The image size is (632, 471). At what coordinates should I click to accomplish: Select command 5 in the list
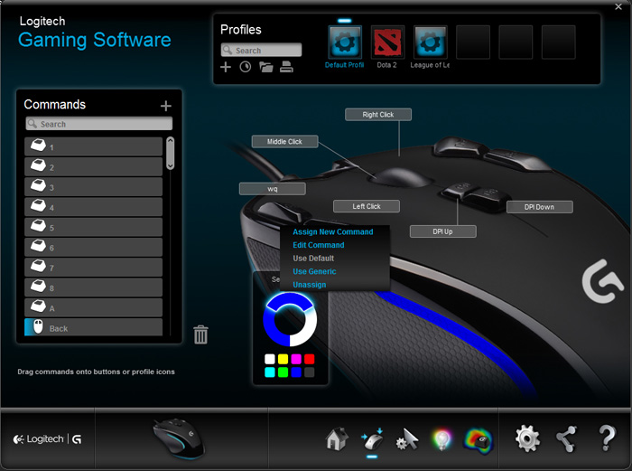coord(94,227)
